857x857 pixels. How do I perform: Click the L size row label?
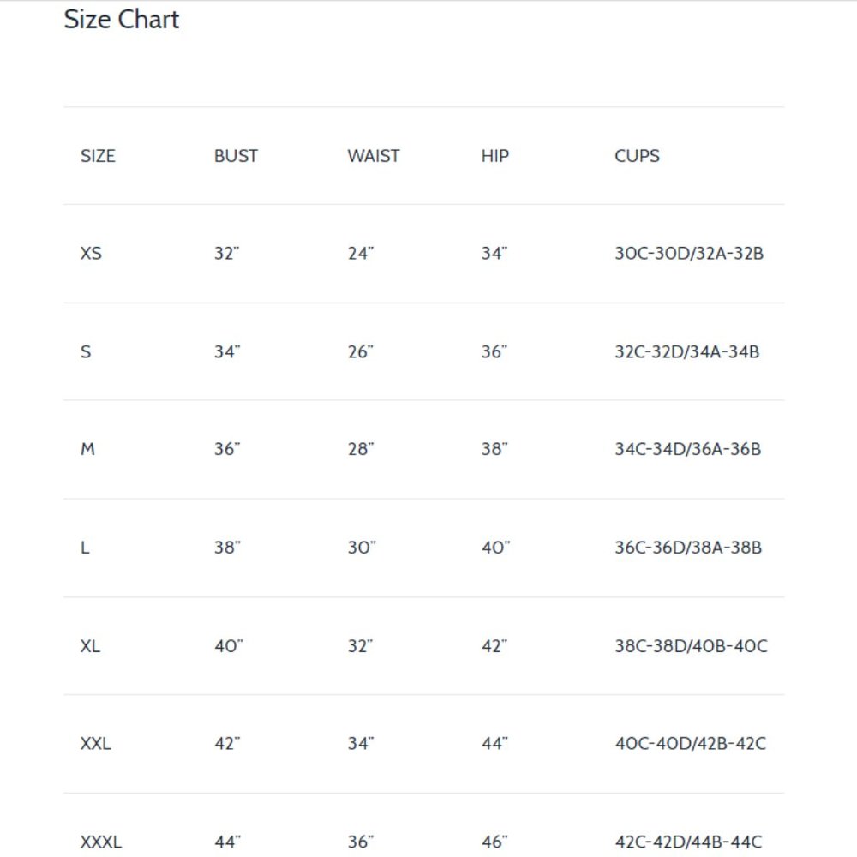click(85, 548)
